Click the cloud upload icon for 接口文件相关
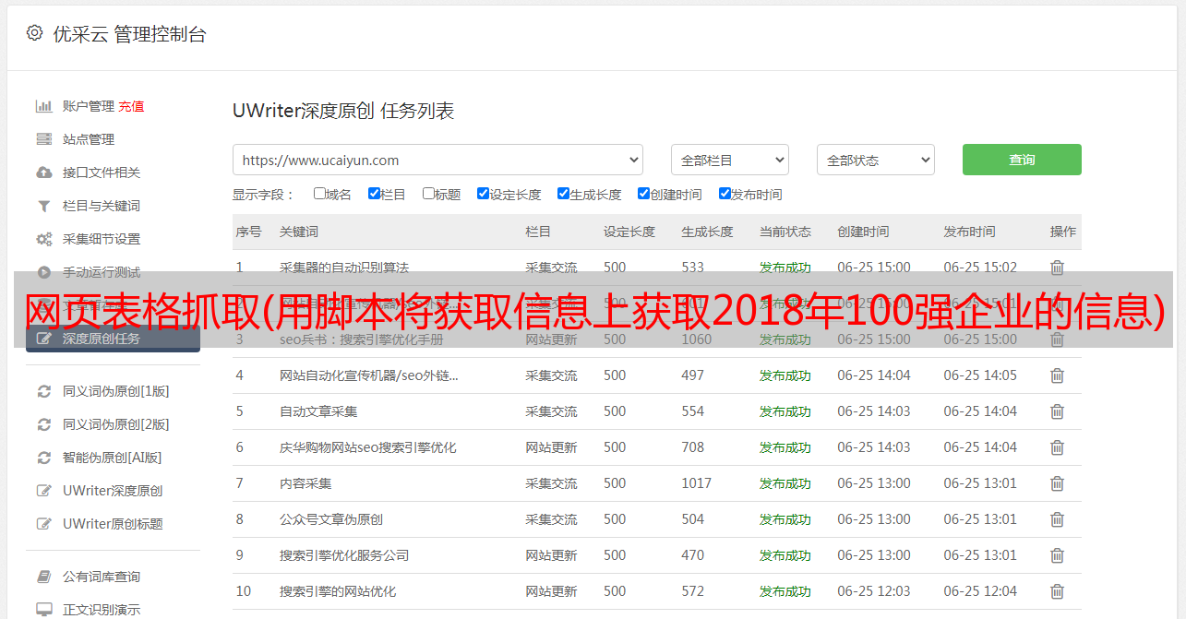The height and width of the screenshot is (619, 1186). point(43,173)
